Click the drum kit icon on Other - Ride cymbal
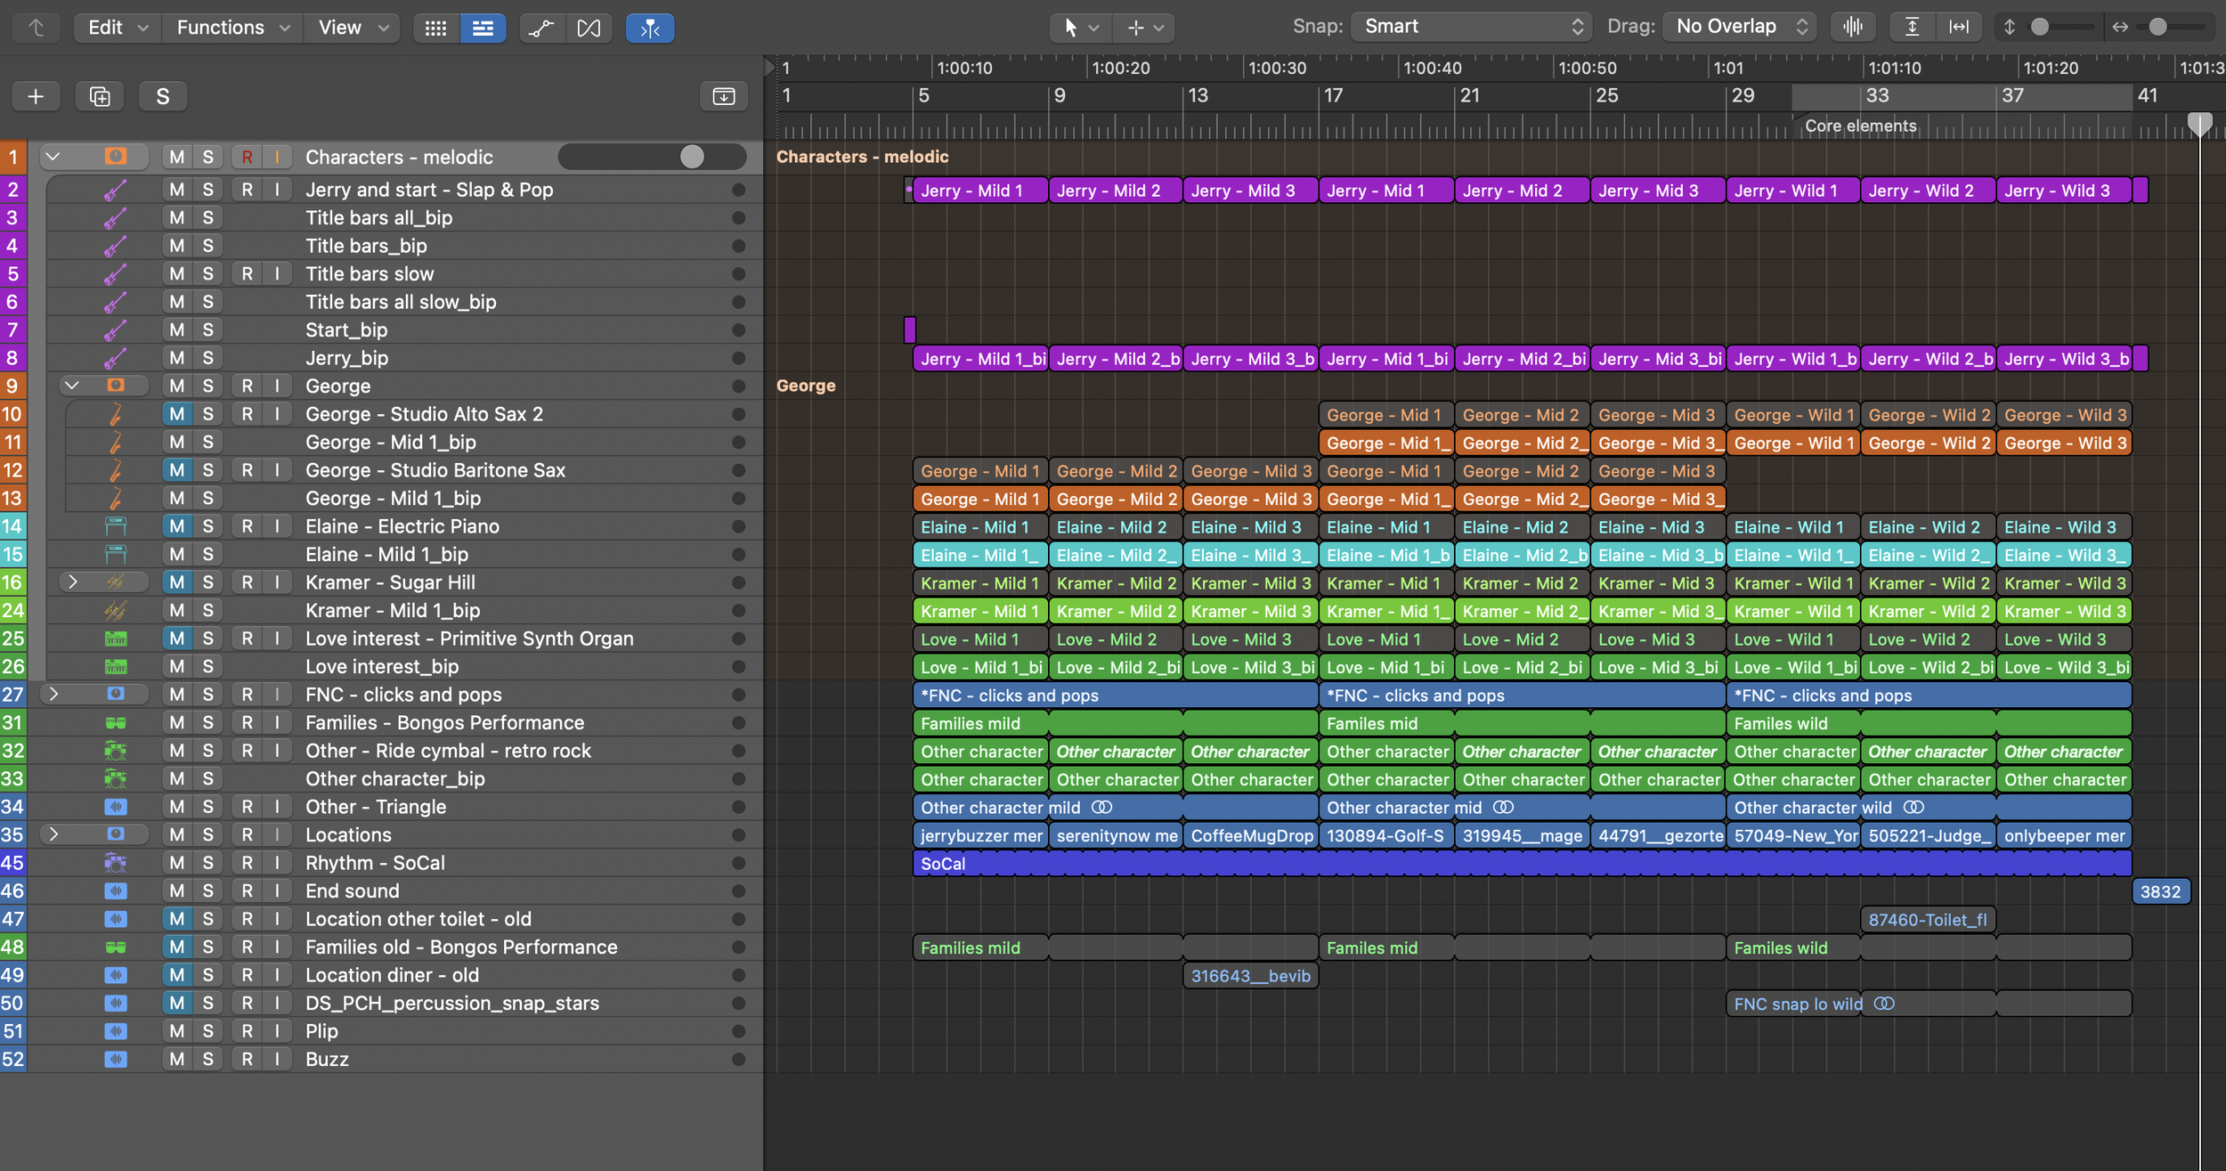 point(115,751)
